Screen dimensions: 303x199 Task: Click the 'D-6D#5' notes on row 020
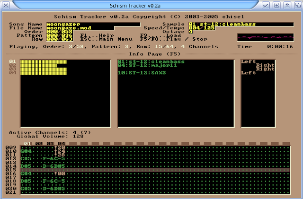point(54,189)
